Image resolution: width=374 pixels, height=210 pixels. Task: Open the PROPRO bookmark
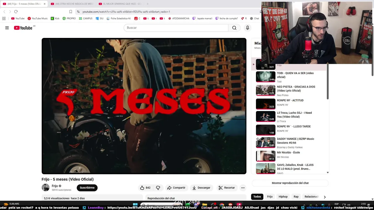[x=69, y=18]
